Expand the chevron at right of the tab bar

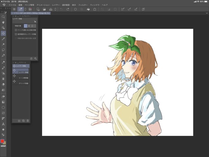[x=207, y=13]
